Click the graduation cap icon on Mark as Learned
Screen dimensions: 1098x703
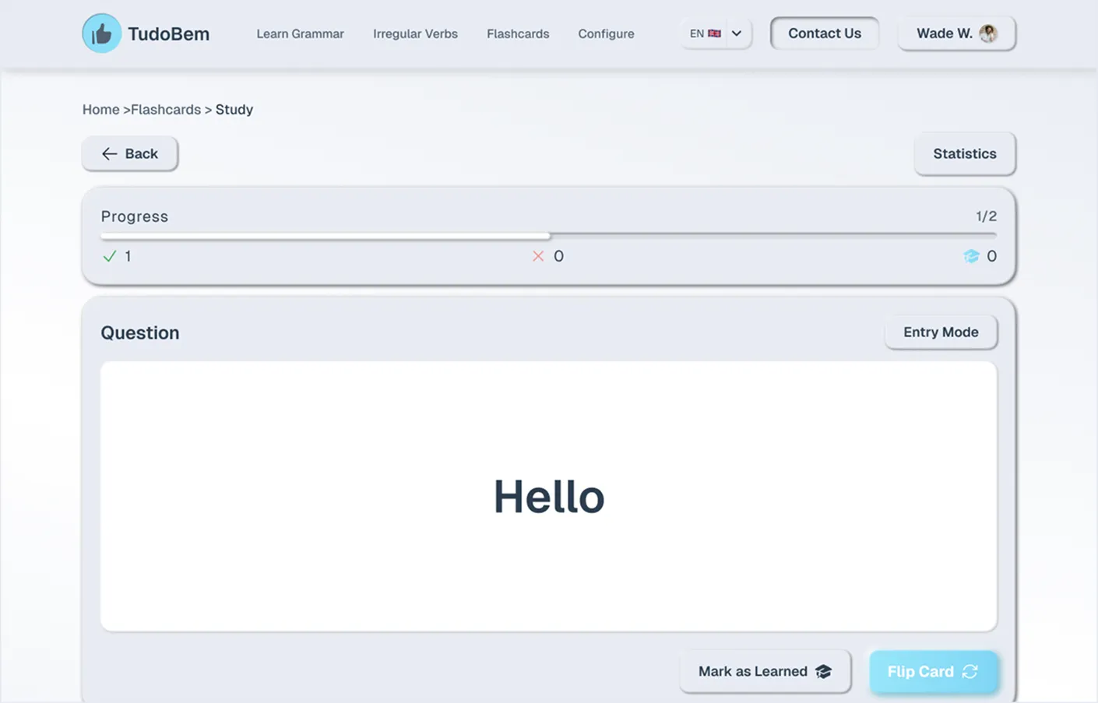click(823, 671)
